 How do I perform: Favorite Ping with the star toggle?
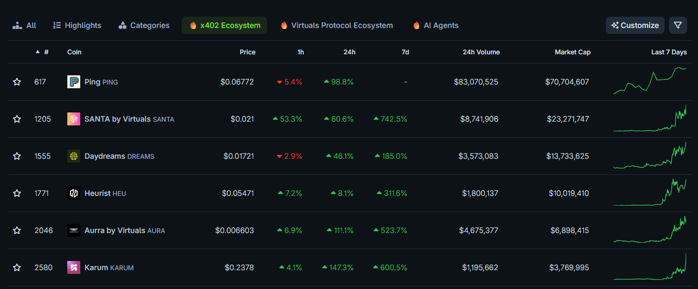(x=17, y=82)
